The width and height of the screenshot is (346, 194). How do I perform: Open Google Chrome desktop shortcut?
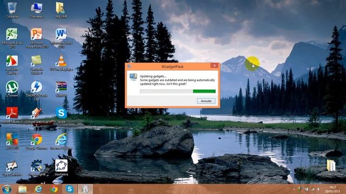tap(37, 141)
